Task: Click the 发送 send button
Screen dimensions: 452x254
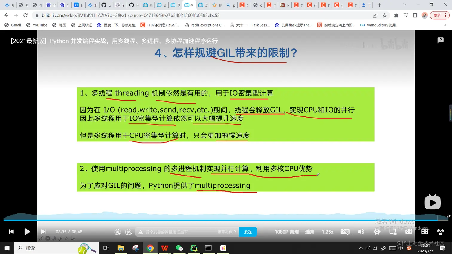Action: tap(248, 232)
